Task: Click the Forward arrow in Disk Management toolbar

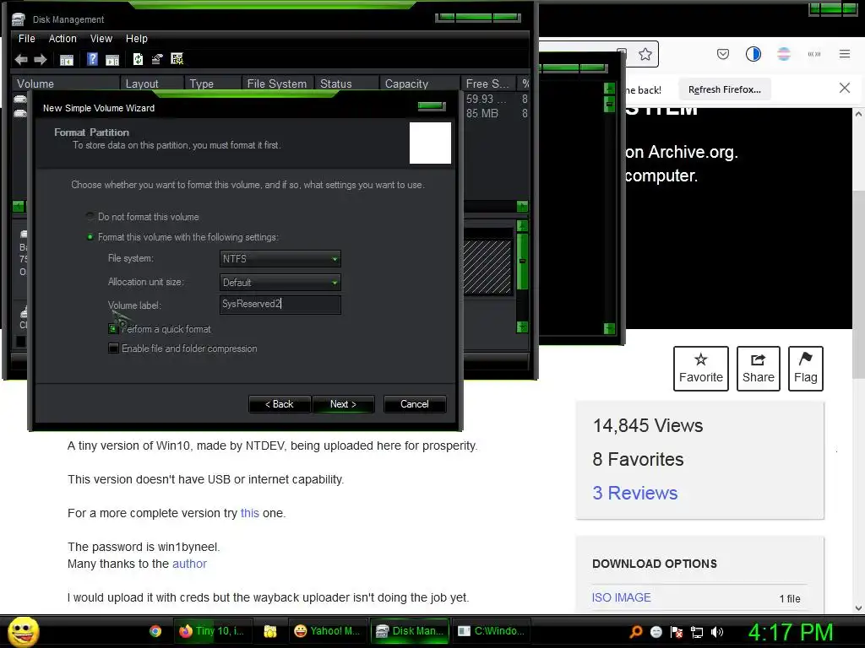Action: click(41, 60)
